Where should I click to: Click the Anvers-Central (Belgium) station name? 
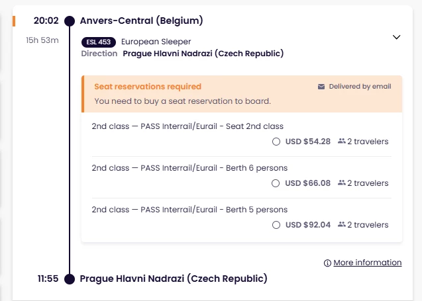click(141, 21)
